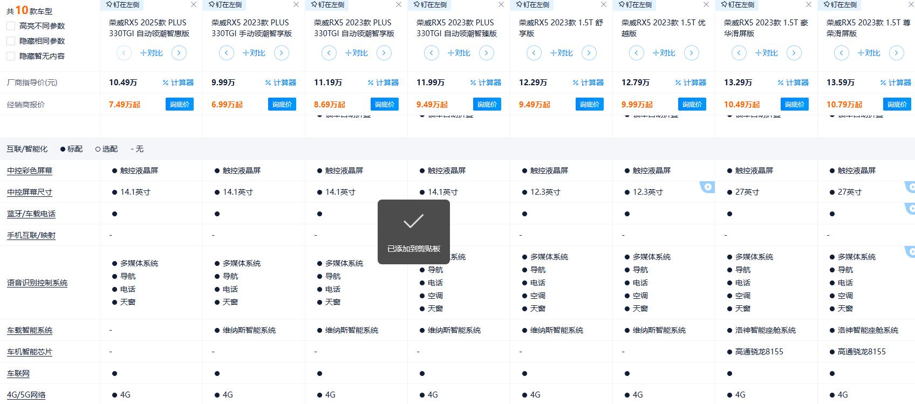Move the 自动领潮智臻版 column right
The width and height of the screenshot is (915, 404).
(x=487, y=53)
